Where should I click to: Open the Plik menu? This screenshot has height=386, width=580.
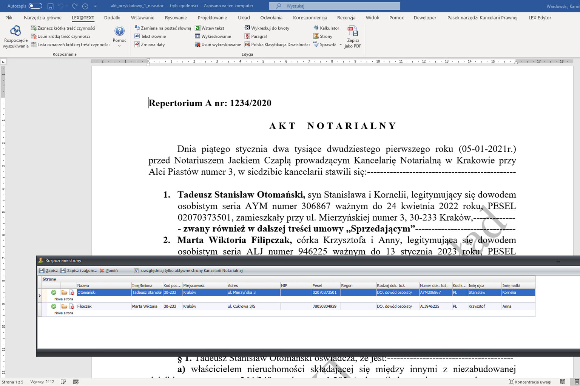pyautogui.click(x=9, y=18)
